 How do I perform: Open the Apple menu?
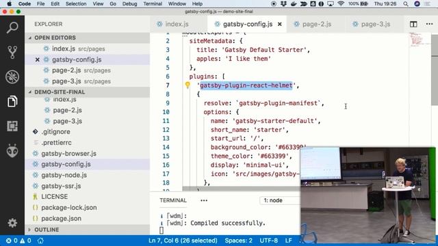[x=9, y=3]
